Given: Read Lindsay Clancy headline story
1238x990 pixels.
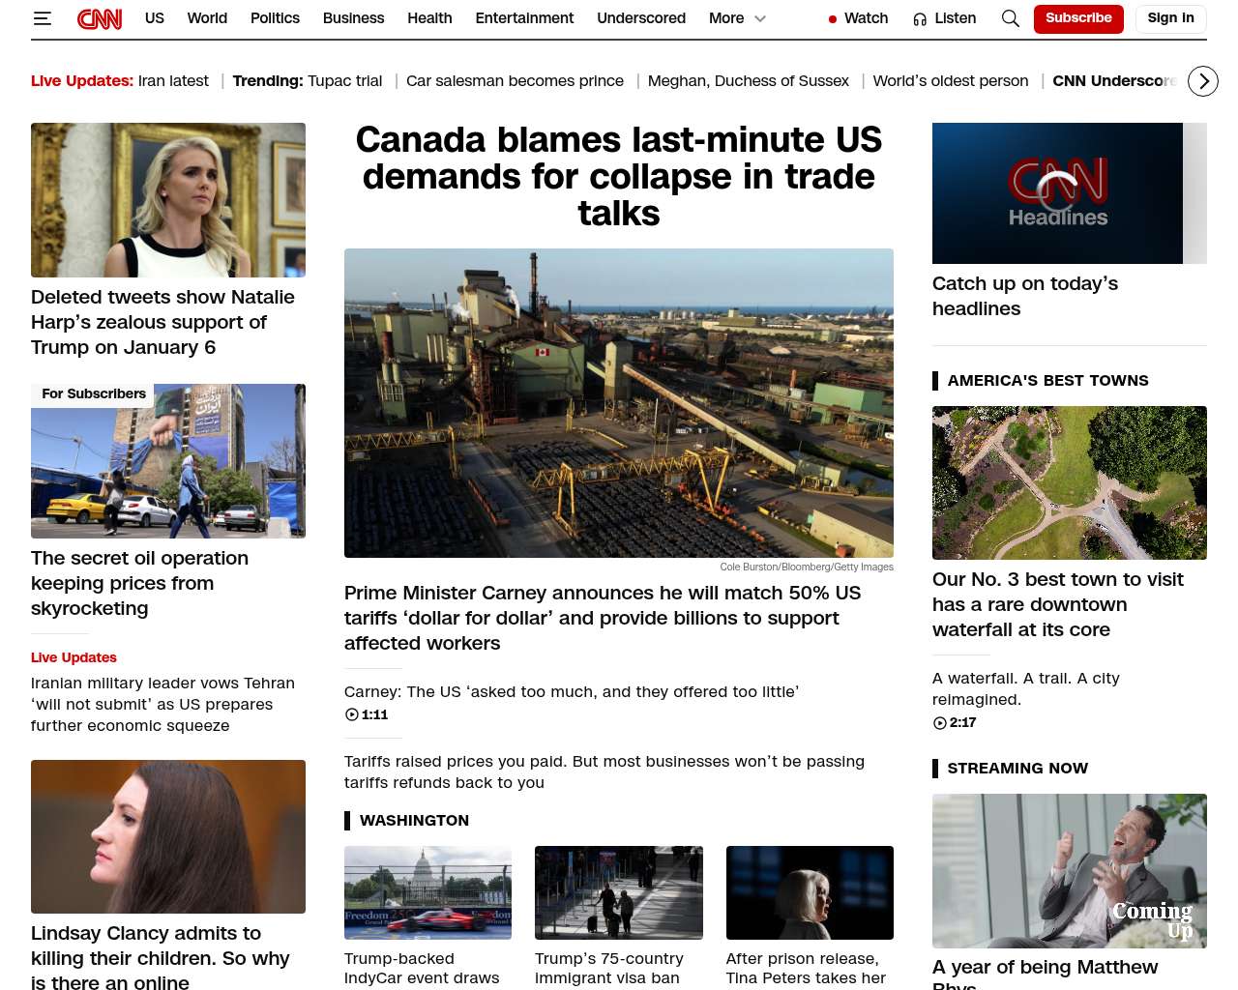Looking at the screenshot, I should click(x=160, y=956).
